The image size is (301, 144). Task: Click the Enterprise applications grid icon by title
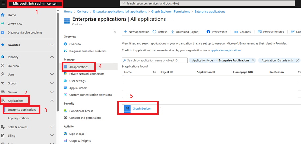pos(67,21)
